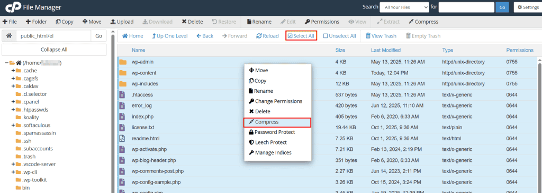
Task: Expand the .cagefs tree folder
Action: [x=13, y=79]
